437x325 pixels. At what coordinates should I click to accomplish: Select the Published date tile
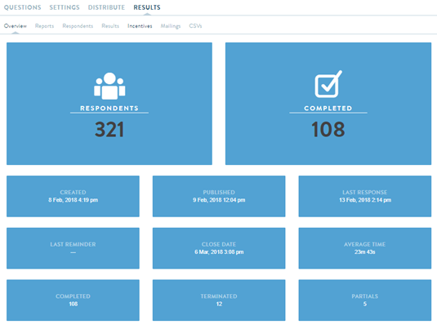pos(219,196)
